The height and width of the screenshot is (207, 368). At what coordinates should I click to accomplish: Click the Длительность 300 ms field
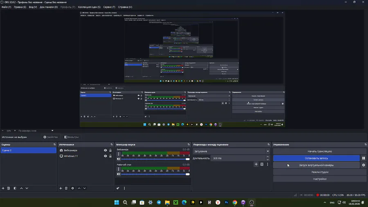tap(238, 158)
